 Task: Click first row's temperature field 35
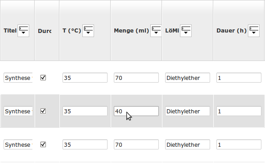[85, 78]
